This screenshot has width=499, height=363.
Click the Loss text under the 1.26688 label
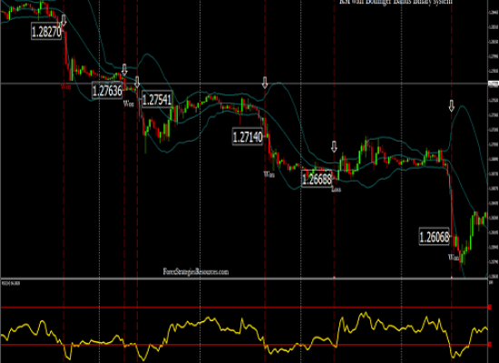point(336,190)
